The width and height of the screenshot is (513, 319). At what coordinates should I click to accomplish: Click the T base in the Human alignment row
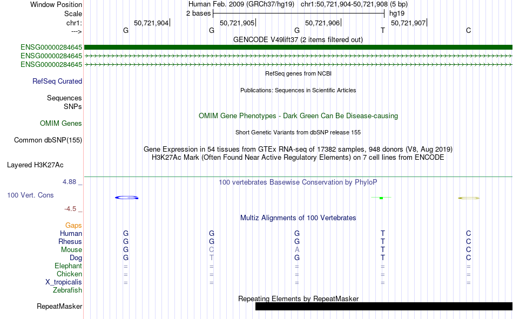tap(383, 233)
